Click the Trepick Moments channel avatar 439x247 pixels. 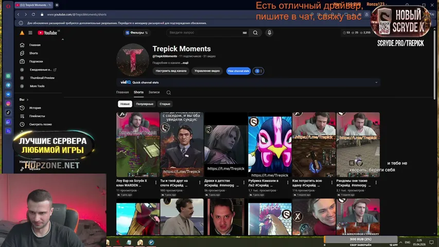coord(133,60)
